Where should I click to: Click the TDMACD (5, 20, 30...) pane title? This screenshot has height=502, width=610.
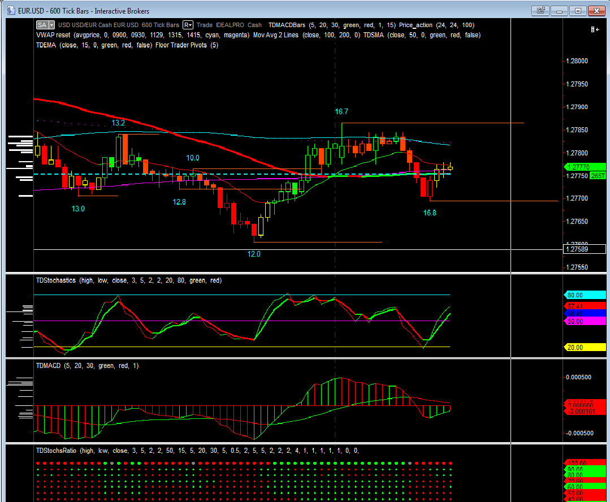(x=87, y=366)
